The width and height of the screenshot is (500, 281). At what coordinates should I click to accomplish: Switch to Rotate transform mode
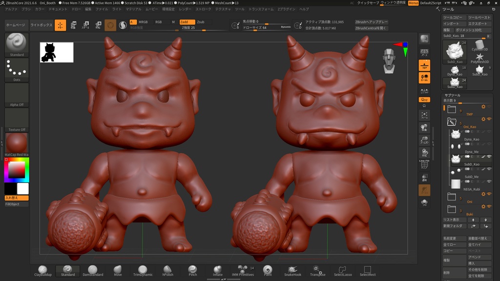tap(98, 25)
